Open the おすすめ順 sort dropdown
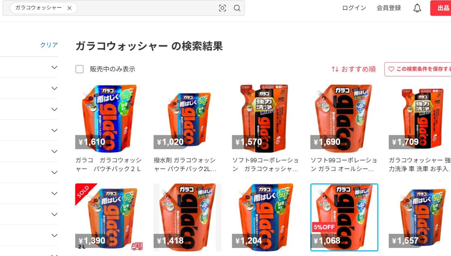451x256 pixels. (x=354, y=69)
